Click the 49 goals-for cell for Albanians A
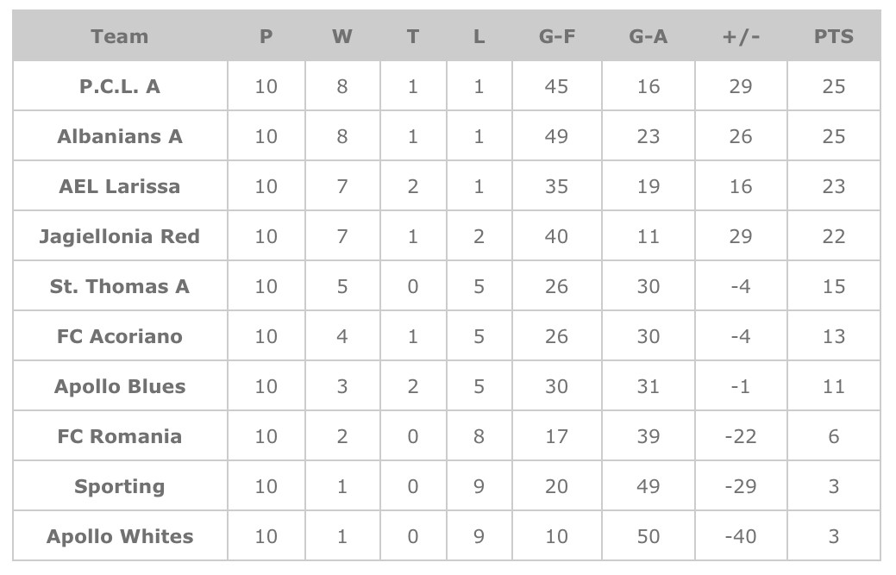This screenshot has height=575, width=896. pos(556,136)
